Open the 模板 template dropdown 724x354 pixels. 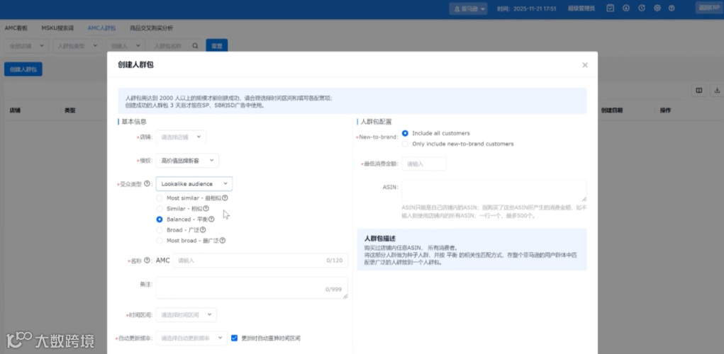pos(187,161)
